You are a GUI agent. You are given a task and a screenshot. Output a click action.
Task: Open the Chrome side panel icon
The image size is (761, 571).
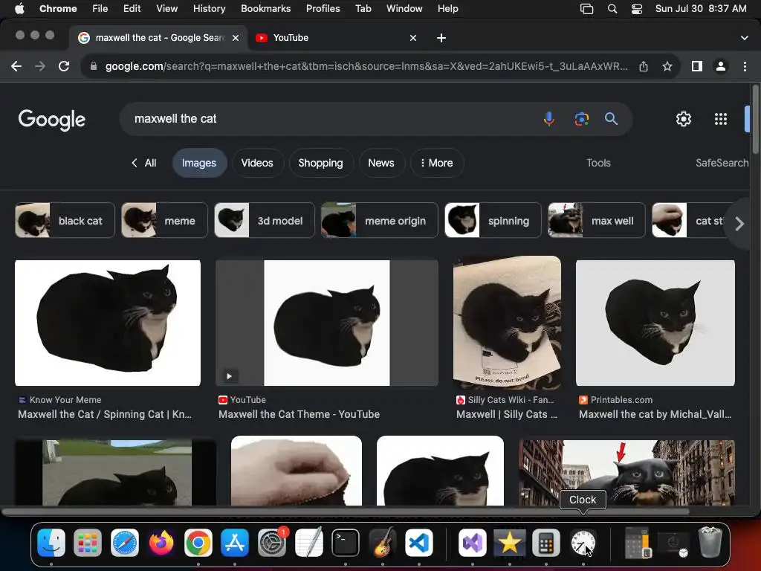pyautogui.click(x=697, y=66)
